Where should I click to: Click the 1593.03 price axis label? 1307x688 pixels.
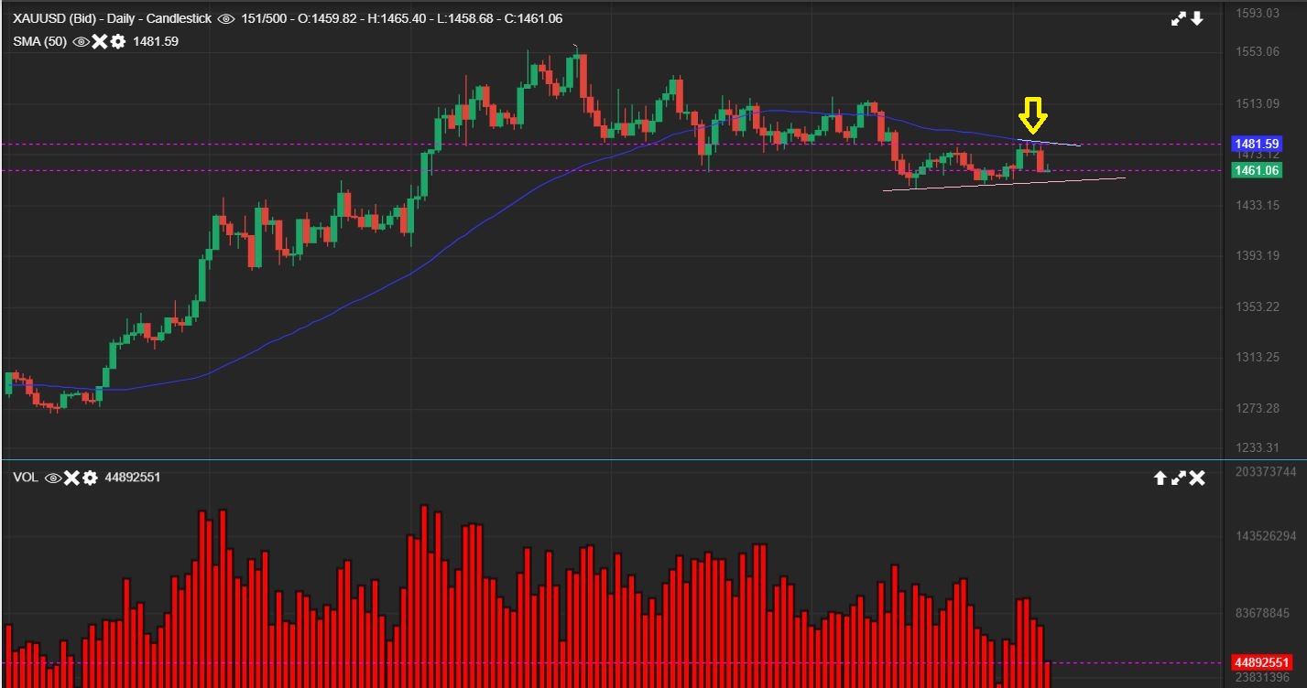(1257, 13)
